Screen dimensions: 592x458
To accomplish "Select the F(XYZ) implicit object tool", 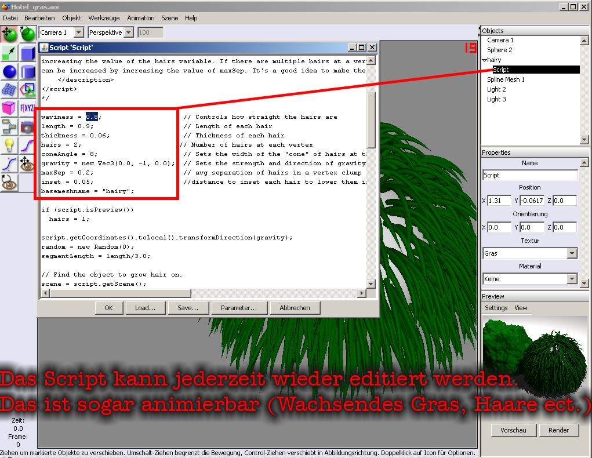I will [28, 108].
